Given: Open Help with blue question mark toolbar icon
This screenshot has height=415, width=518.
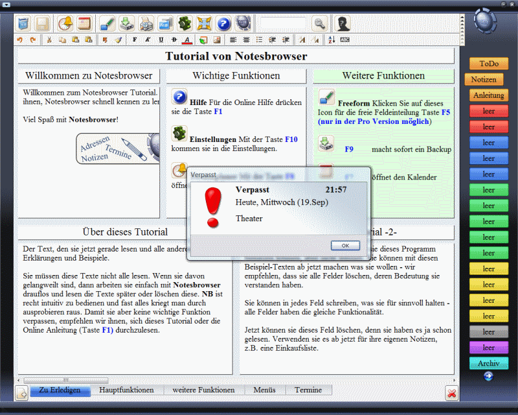Looking at the screenshot, I should (x=223, y=23).
